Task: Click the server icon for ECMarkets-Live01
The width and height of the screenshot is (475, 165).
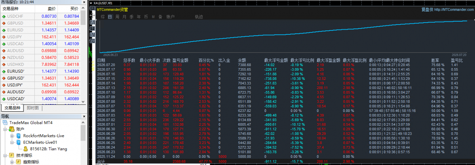Action: [19, 142]
